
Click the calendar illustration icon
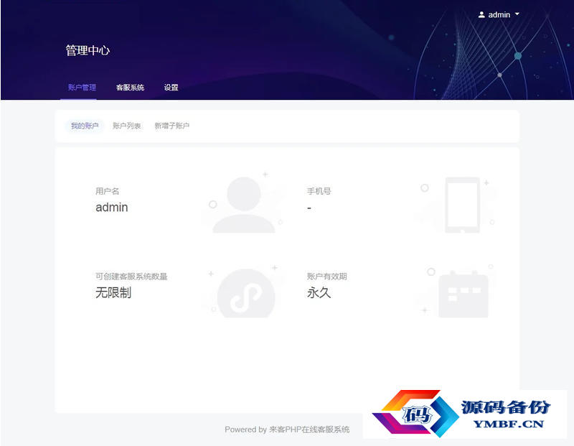(x=464, y=294)
